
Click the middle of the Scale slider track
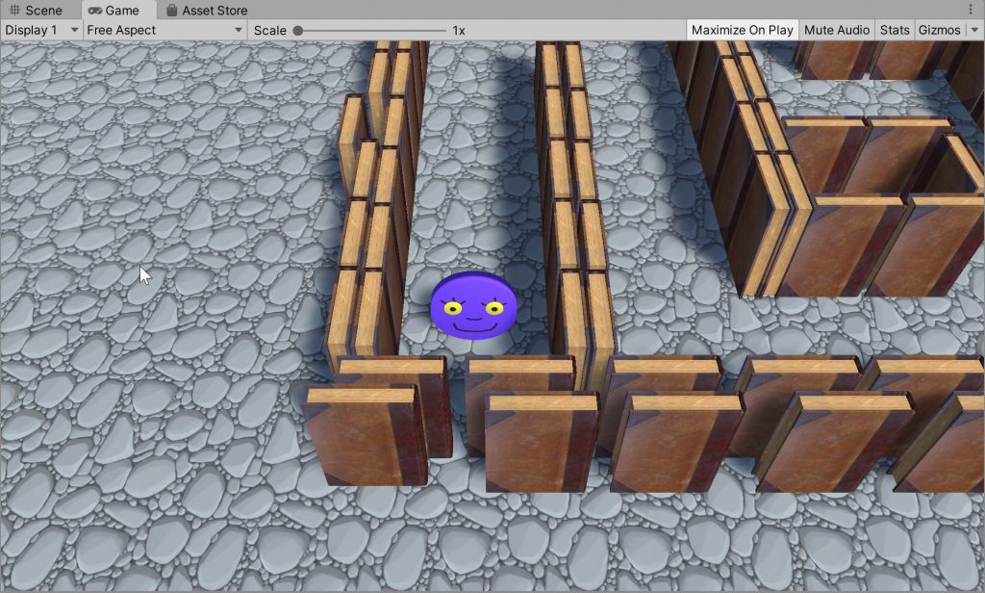click(371, 30)
